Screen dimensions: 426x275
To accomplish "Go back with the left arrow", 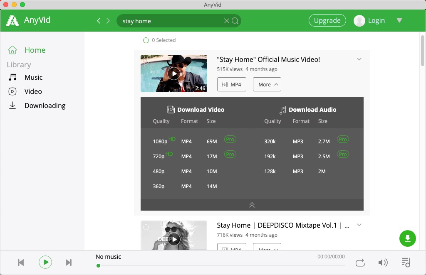I will coord(99,21).
